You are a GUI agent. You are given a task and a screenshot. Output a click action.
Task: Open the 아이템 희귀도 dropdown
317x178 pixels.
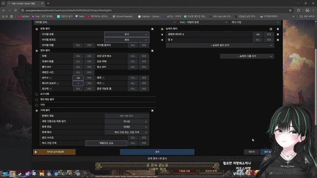[127, 40]
